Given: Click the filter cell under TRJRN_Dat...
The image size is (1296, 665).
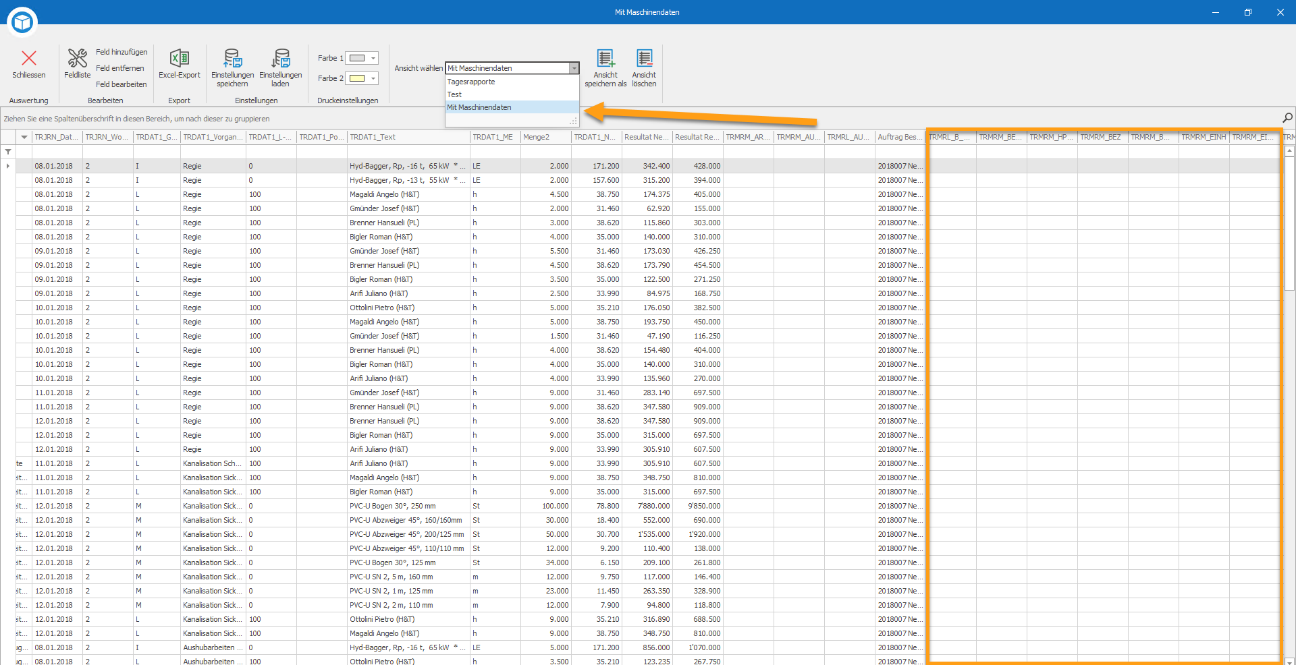Looking at the screenshot, I should (x=57, y=152).
